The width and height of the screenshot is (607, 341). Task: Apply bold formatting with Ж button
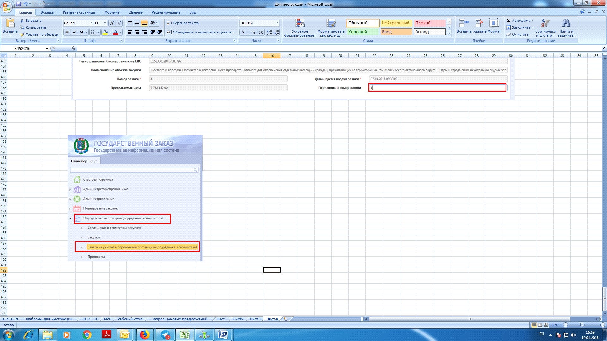tap(67, 32)
